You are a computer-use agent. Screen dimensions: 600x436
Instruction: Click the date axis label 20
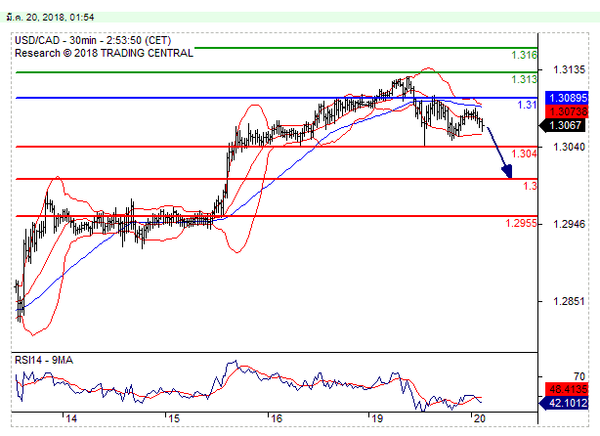click(479, 418)
